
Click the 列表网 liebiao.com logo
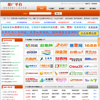[61, 59]
